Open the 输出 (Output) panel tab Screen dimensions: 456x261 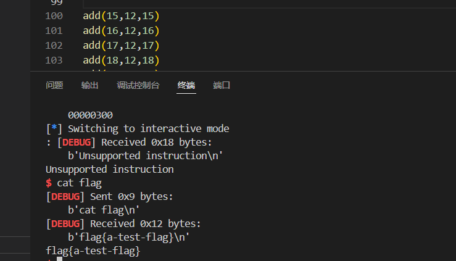pyautogui.click(x=89, y=85)
